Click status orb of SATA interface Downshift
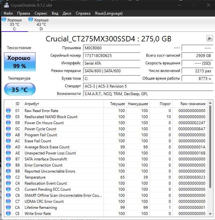Screen dimensions: 215x220 click(x=8, y=159)
